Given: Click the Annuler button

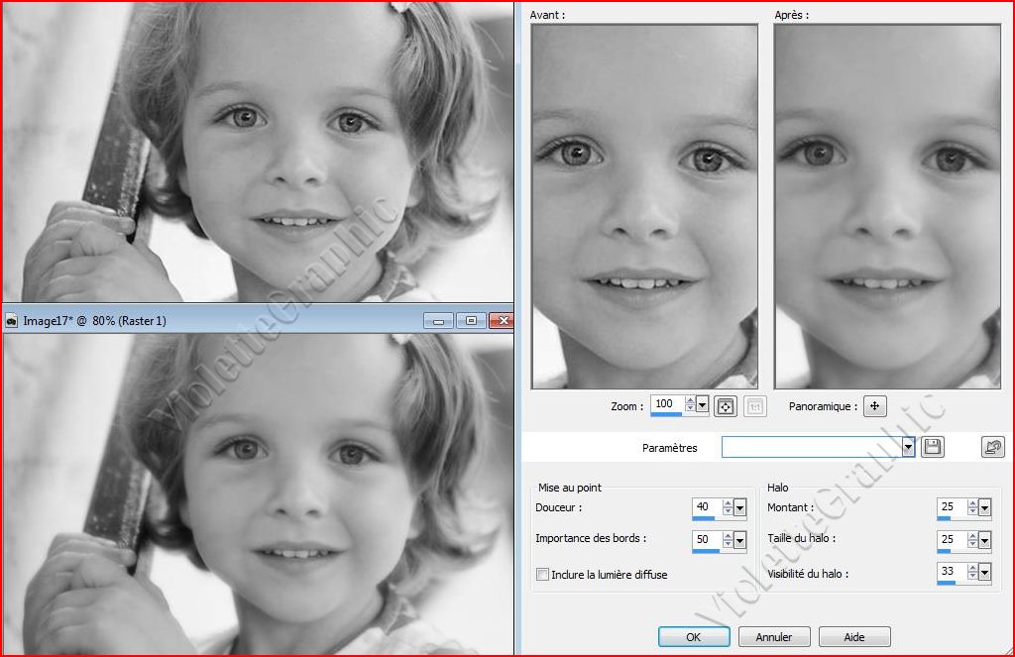Looking at the screenshot, I should [x=773, y=636].
